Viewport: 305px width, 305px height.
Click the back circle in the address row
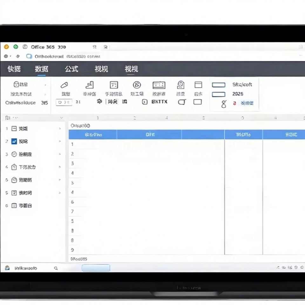[x=6, y=56]
